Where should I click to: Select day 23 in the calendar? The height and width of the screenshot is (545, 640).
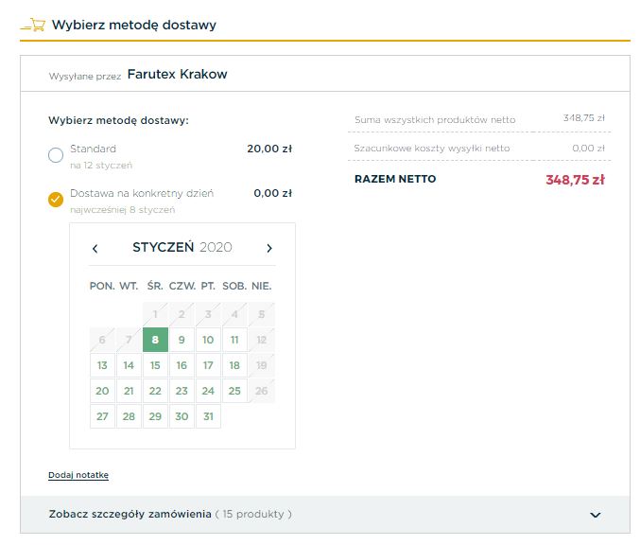(x=182, y=391)
